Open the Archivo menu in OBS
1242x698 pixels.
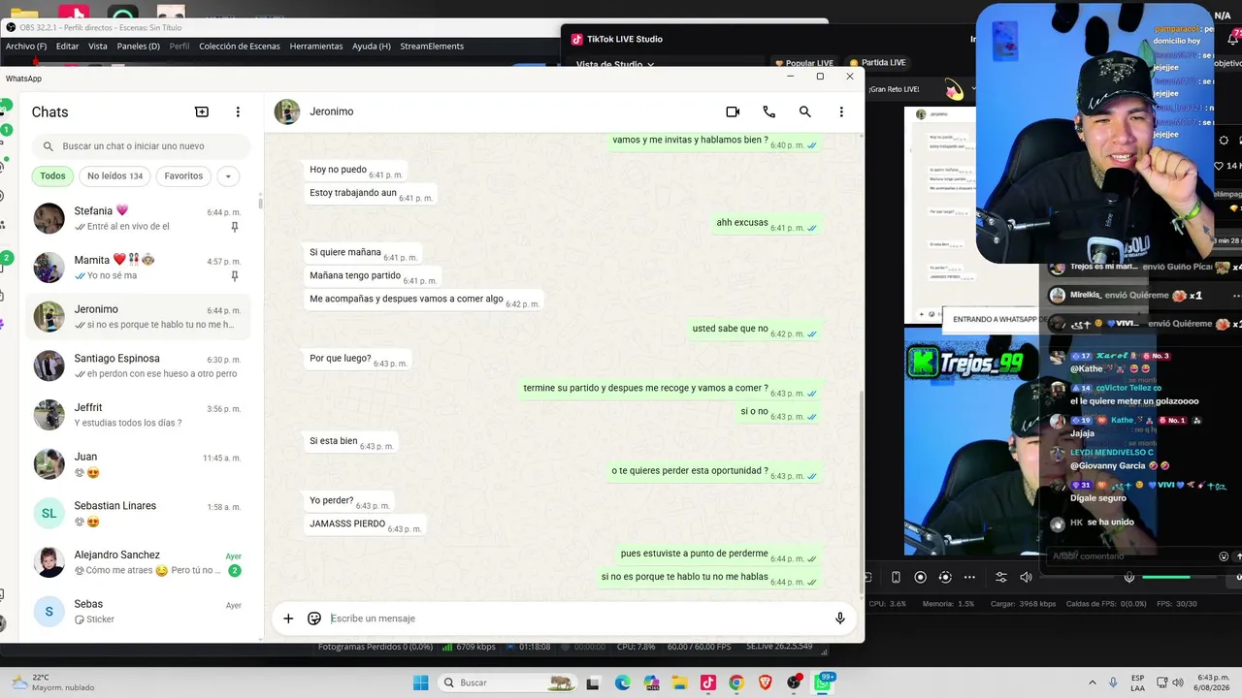pos(26,46)
